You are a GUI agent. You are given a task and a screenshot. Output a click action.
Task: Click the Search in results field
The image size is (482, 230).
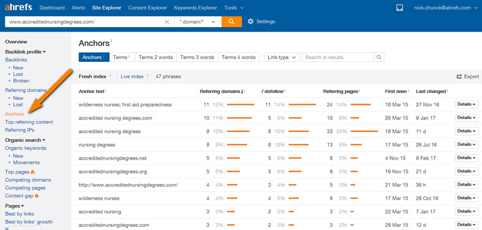pyautogui.click(x=338, y=57)
